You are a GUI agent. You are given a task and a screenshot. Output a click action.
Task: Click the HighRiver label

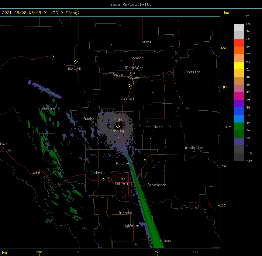point(131,226)
